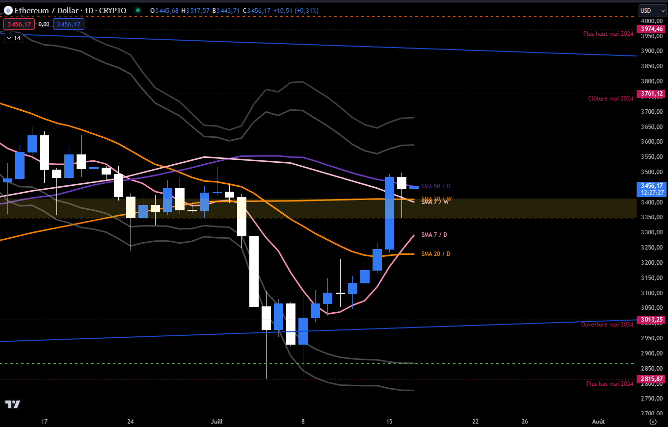This screenshot has height=427, width=668.
Task: Open the price scale settings gear
Action: (653, 421)
